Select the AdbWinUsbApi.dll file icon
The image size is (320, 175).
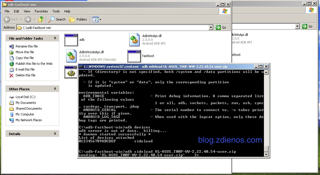pos(71,56)
